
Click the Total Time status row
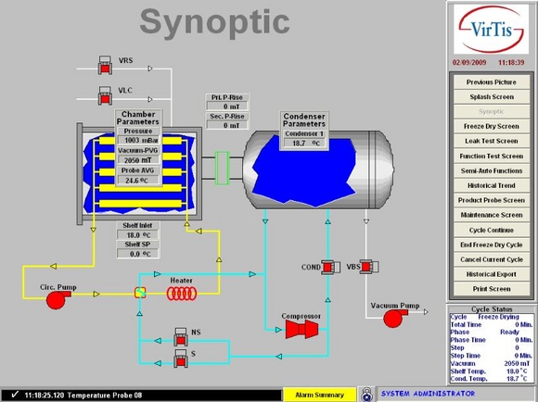pos(492,324)
